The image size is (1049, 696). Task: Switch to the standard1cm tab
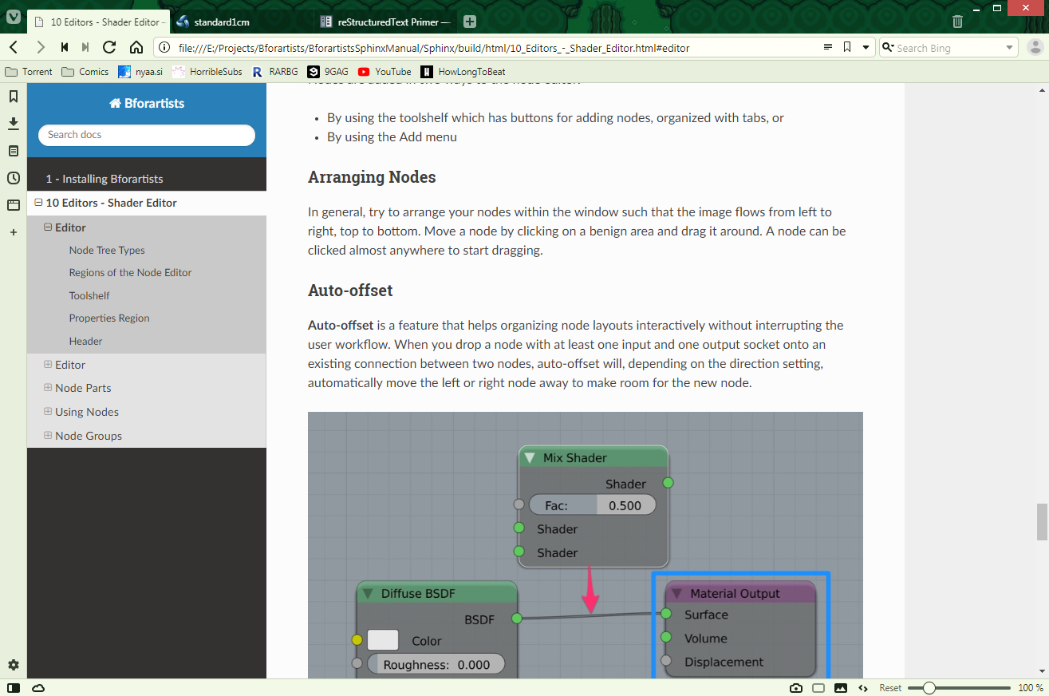point(240,22)
